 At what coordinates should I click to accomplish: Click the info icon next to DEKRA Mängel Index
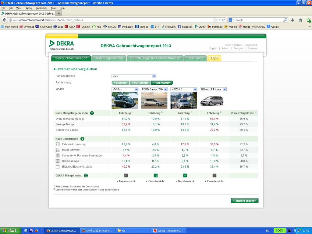(86, 175)
